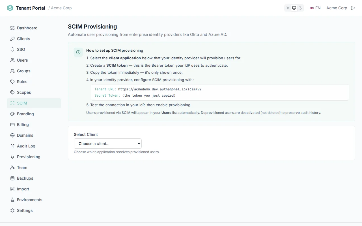
Task: Open Backups menu item
Action: coord(34,178)
